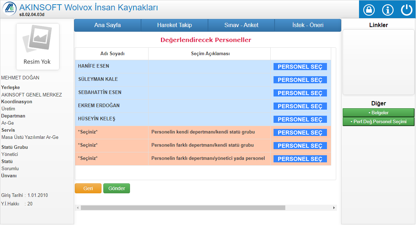Click PERSONEL SEÇ for HANİFE ESEN

pyautogui.click(x=300, y=67)
